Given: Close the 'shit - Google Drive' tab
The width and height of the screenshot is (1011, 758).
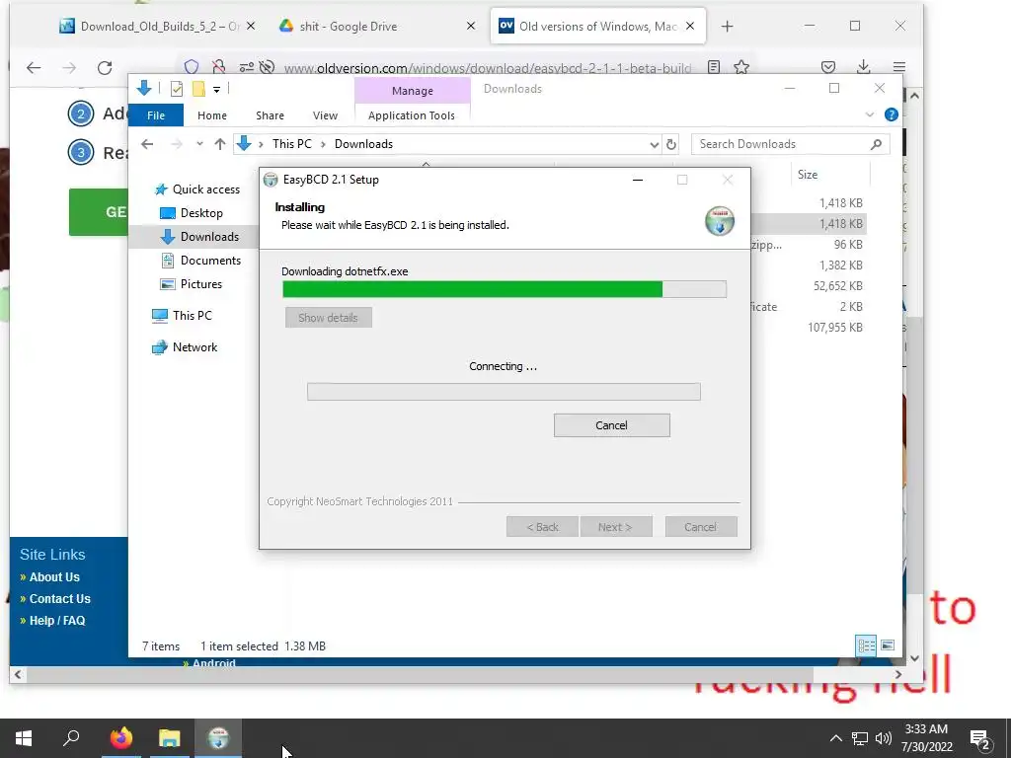Looking at the screenshot, I should pyautogui.click(x=471, y=26).
